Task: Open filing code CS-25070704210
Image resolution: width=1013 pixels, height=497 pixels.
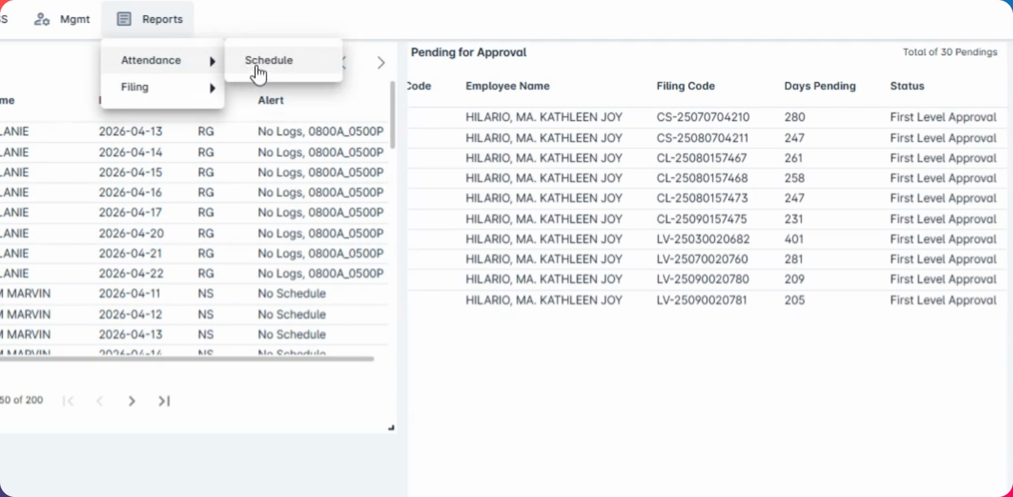Action: point(703,117)
